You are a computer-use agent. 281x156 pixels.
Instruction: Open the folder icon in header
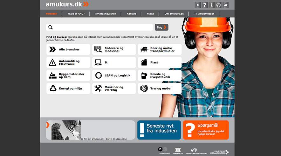click(226, 5)
